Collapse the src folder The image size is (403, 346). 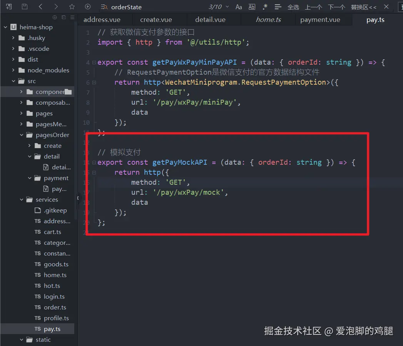pos(13,81)
